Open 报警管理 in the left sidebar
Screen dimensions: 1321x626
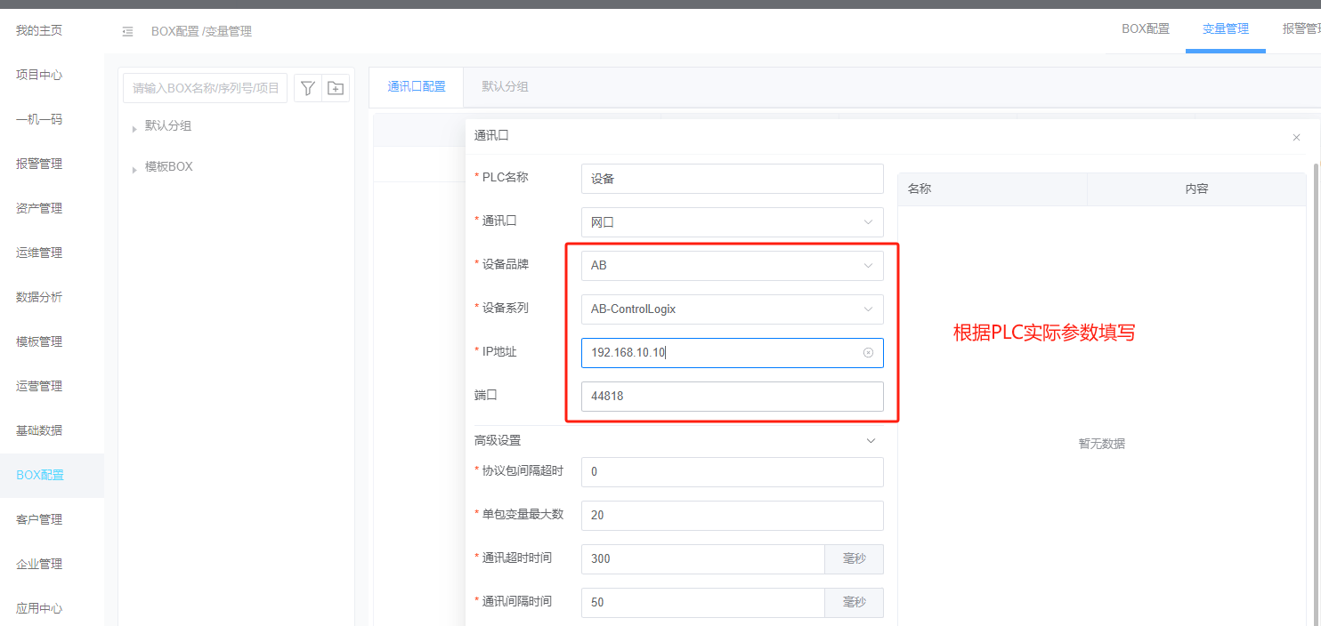pos(39,164)
